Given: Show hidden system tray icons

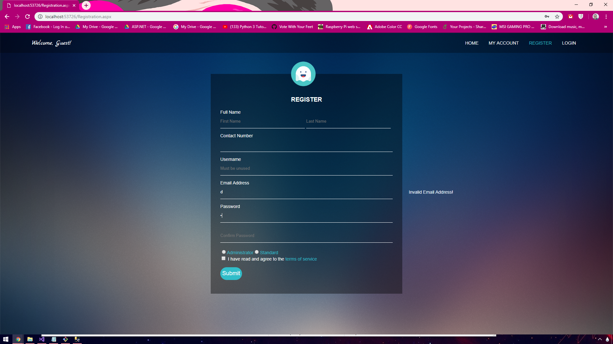Looking at the screenshot, I should point(600,339).
